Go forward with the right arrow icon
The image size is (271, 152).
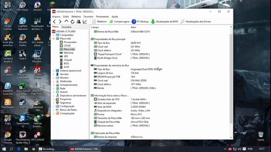(60, 22)
